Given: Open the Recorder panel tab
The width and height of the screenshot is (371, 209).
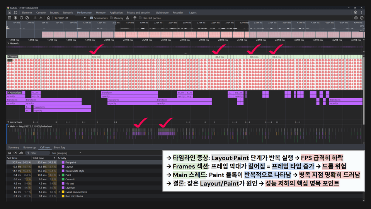Looking at the screenshot, I should tap(178, 12).
